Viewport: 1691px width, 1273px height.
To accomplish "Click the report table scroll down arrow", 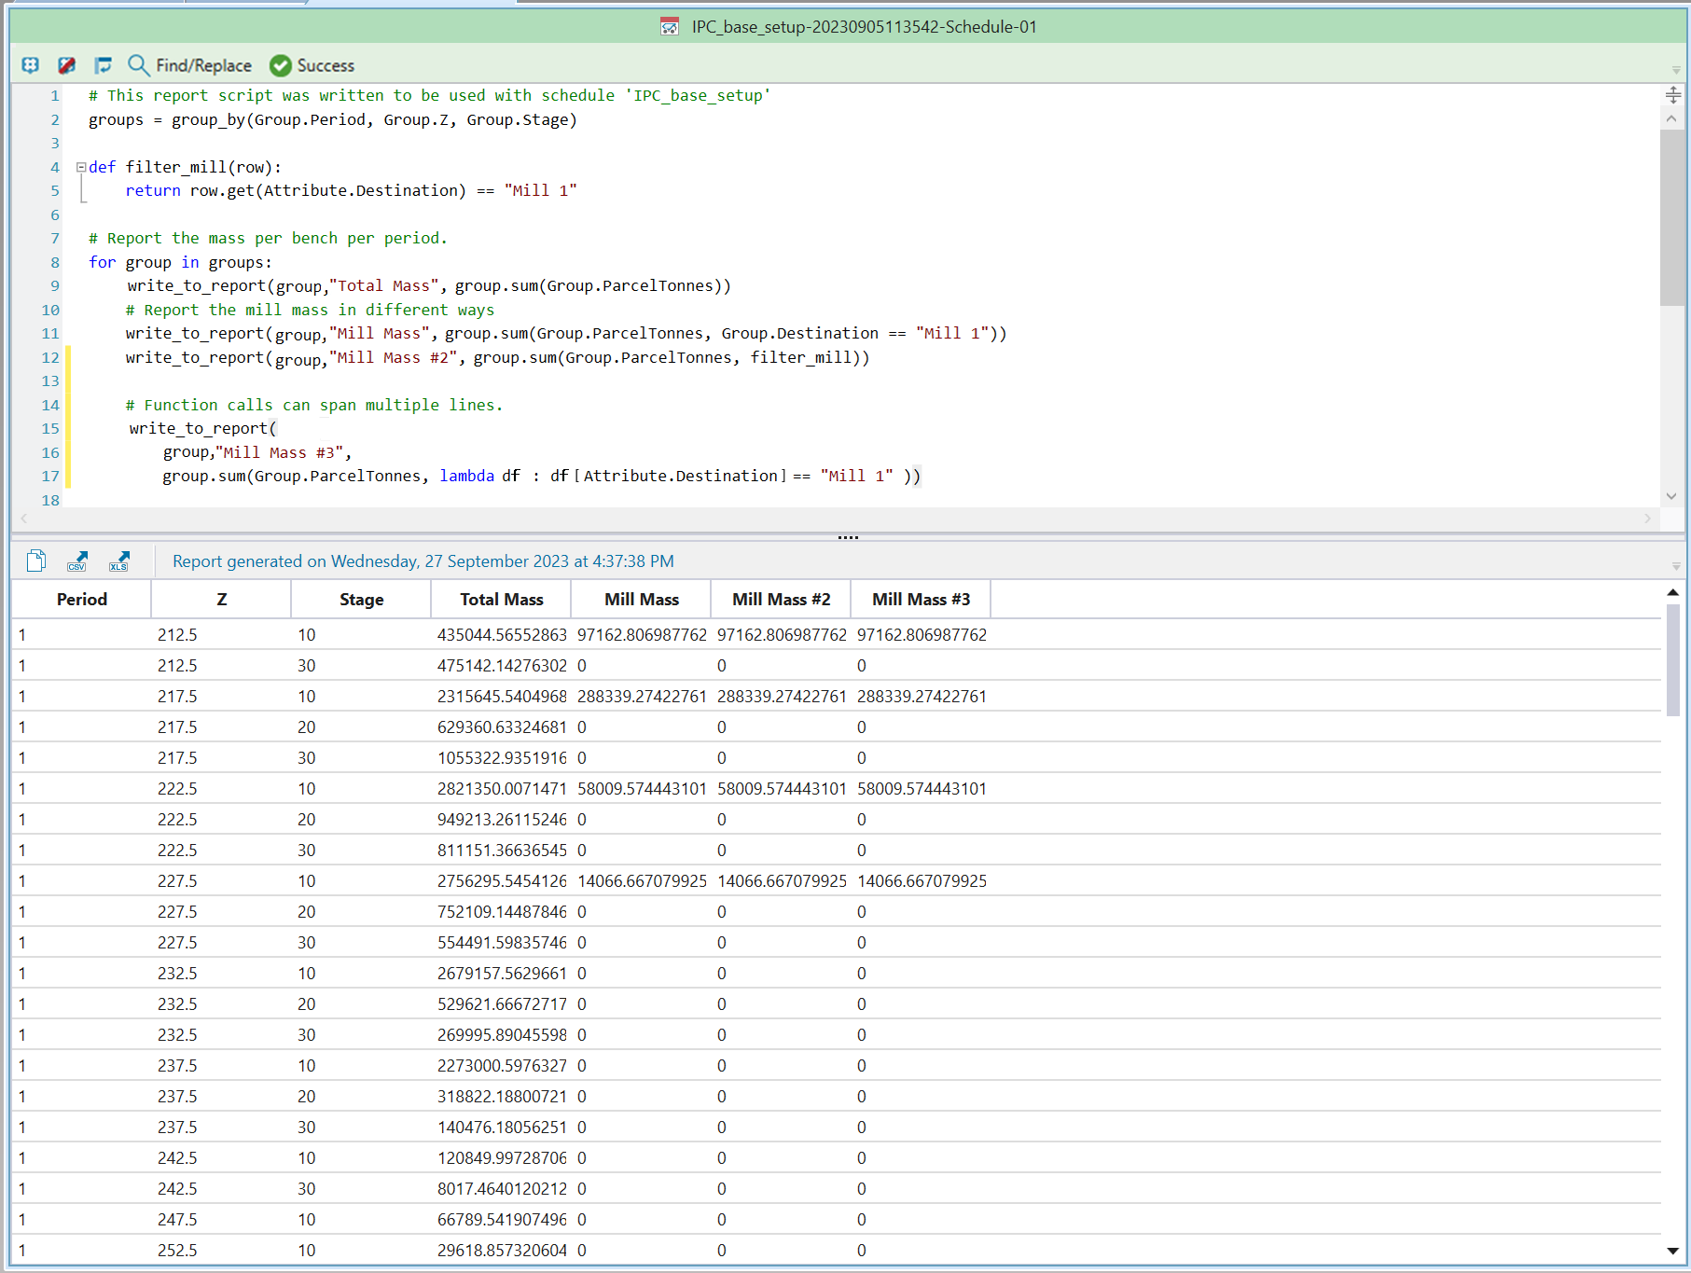I will [1672, 1251].
